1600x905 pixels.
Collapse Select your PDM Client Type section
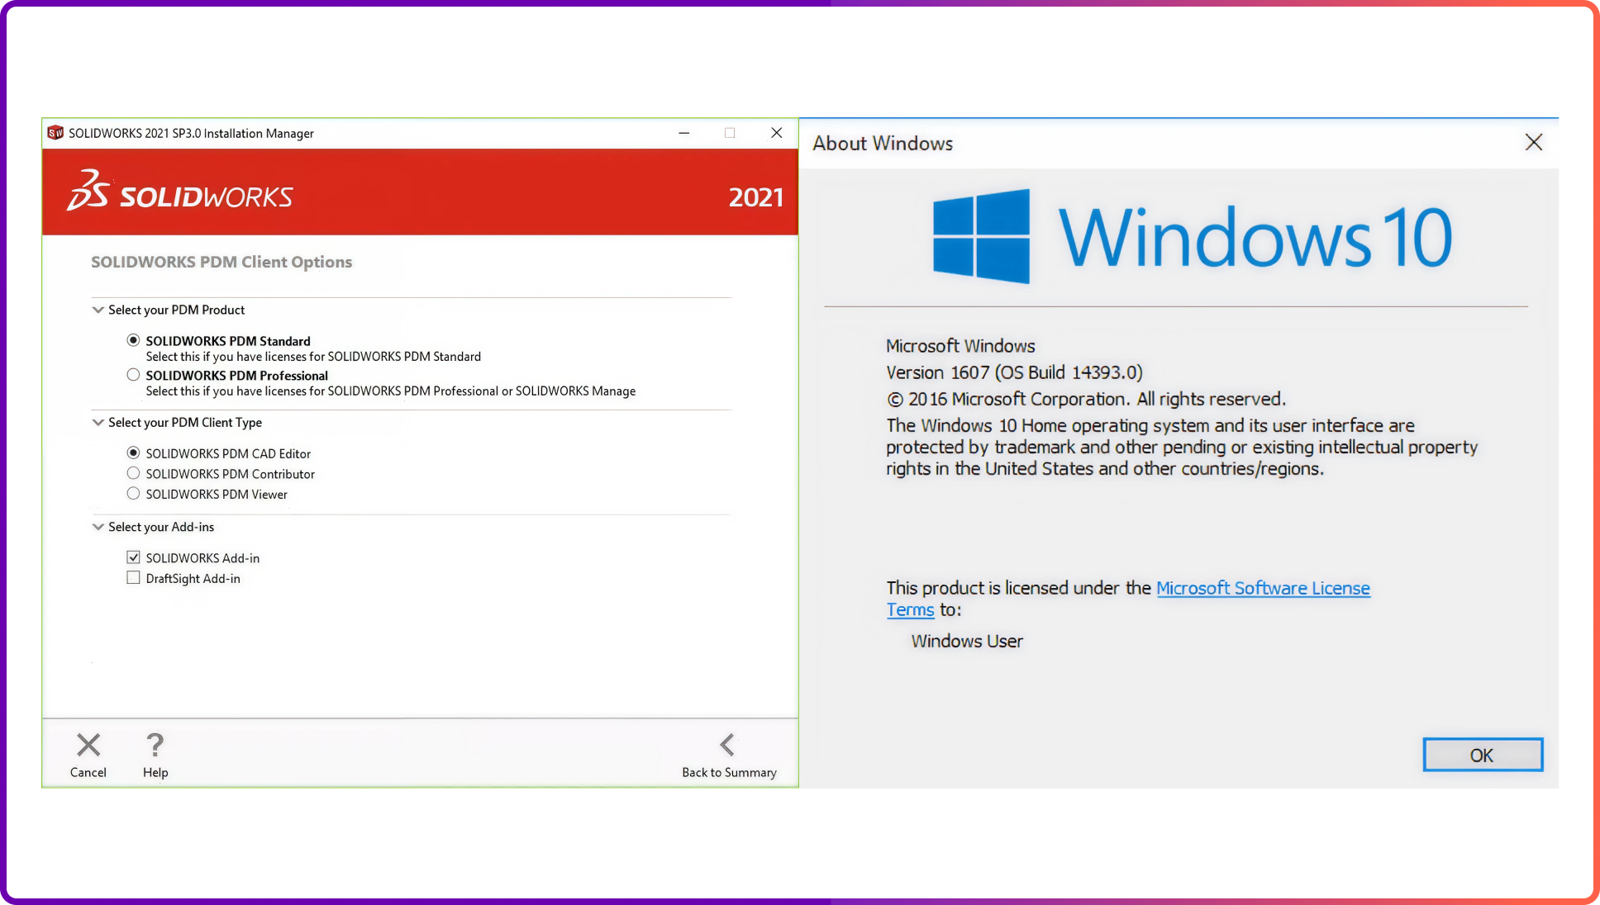point(98,422)
